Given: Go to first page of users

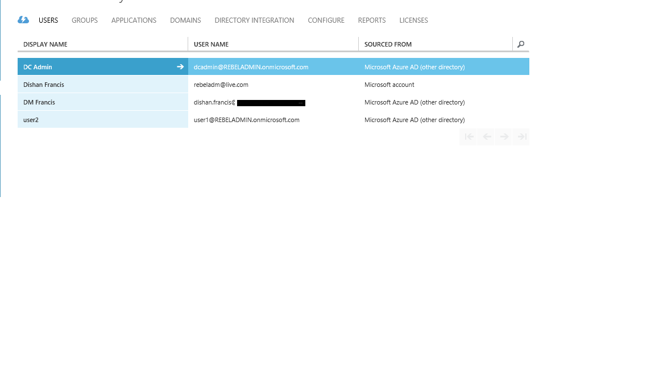Looking at the screenshot, I should point(469,137).
